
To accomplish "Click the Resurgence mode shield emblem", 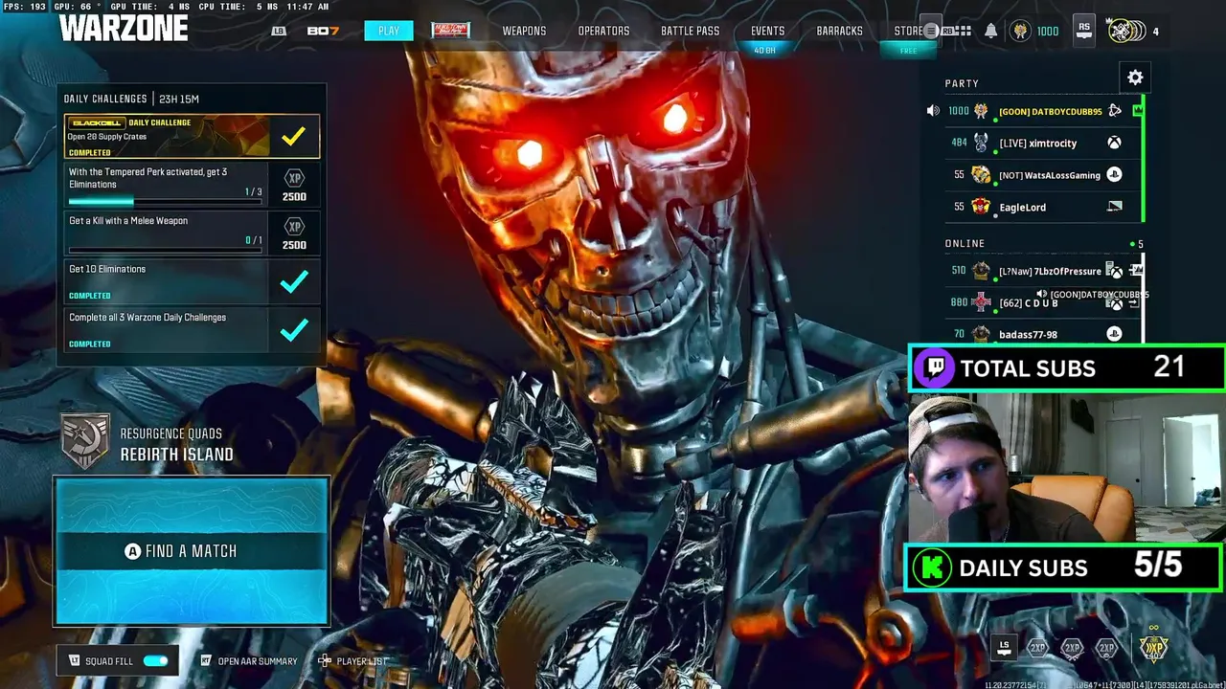I will tap(84, 441).
